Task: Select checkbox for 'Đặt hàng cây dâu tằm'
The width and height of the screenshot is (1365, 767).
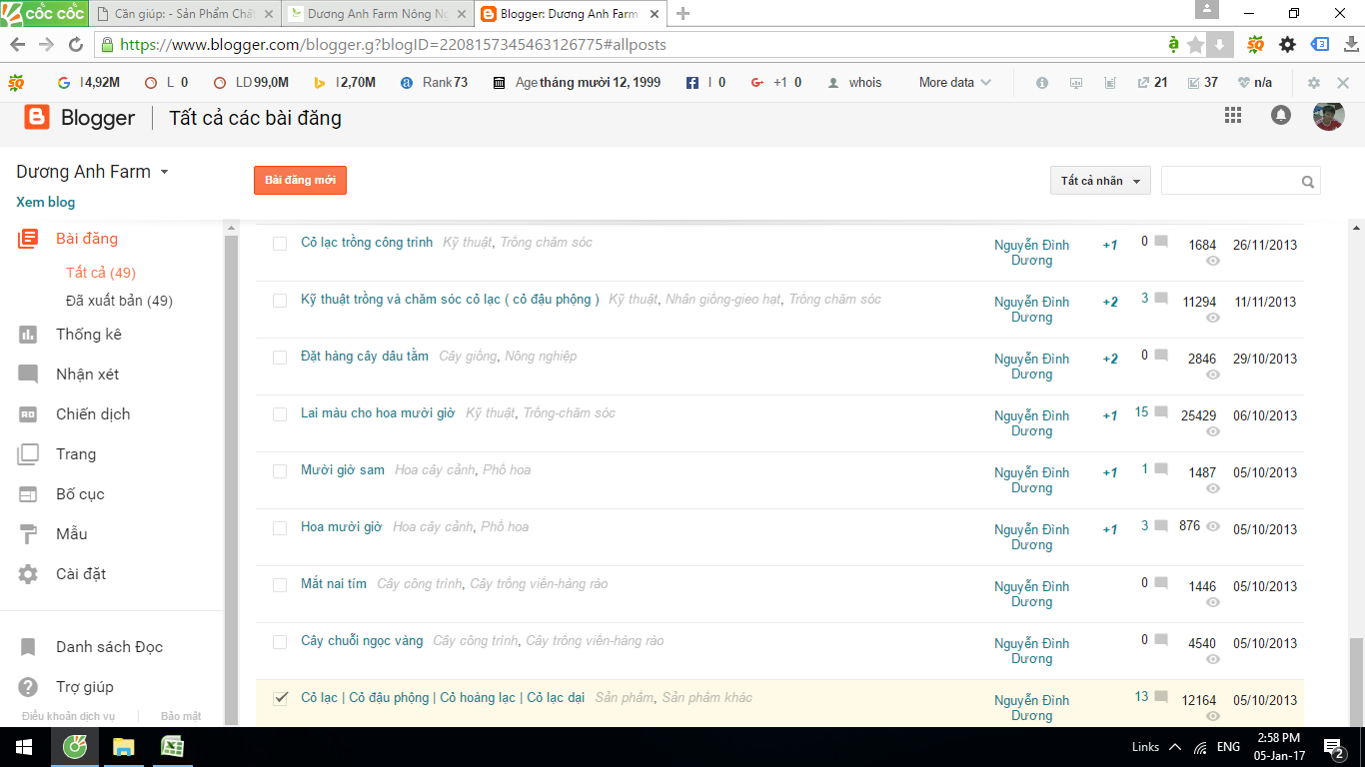Action: pos(280,357)
